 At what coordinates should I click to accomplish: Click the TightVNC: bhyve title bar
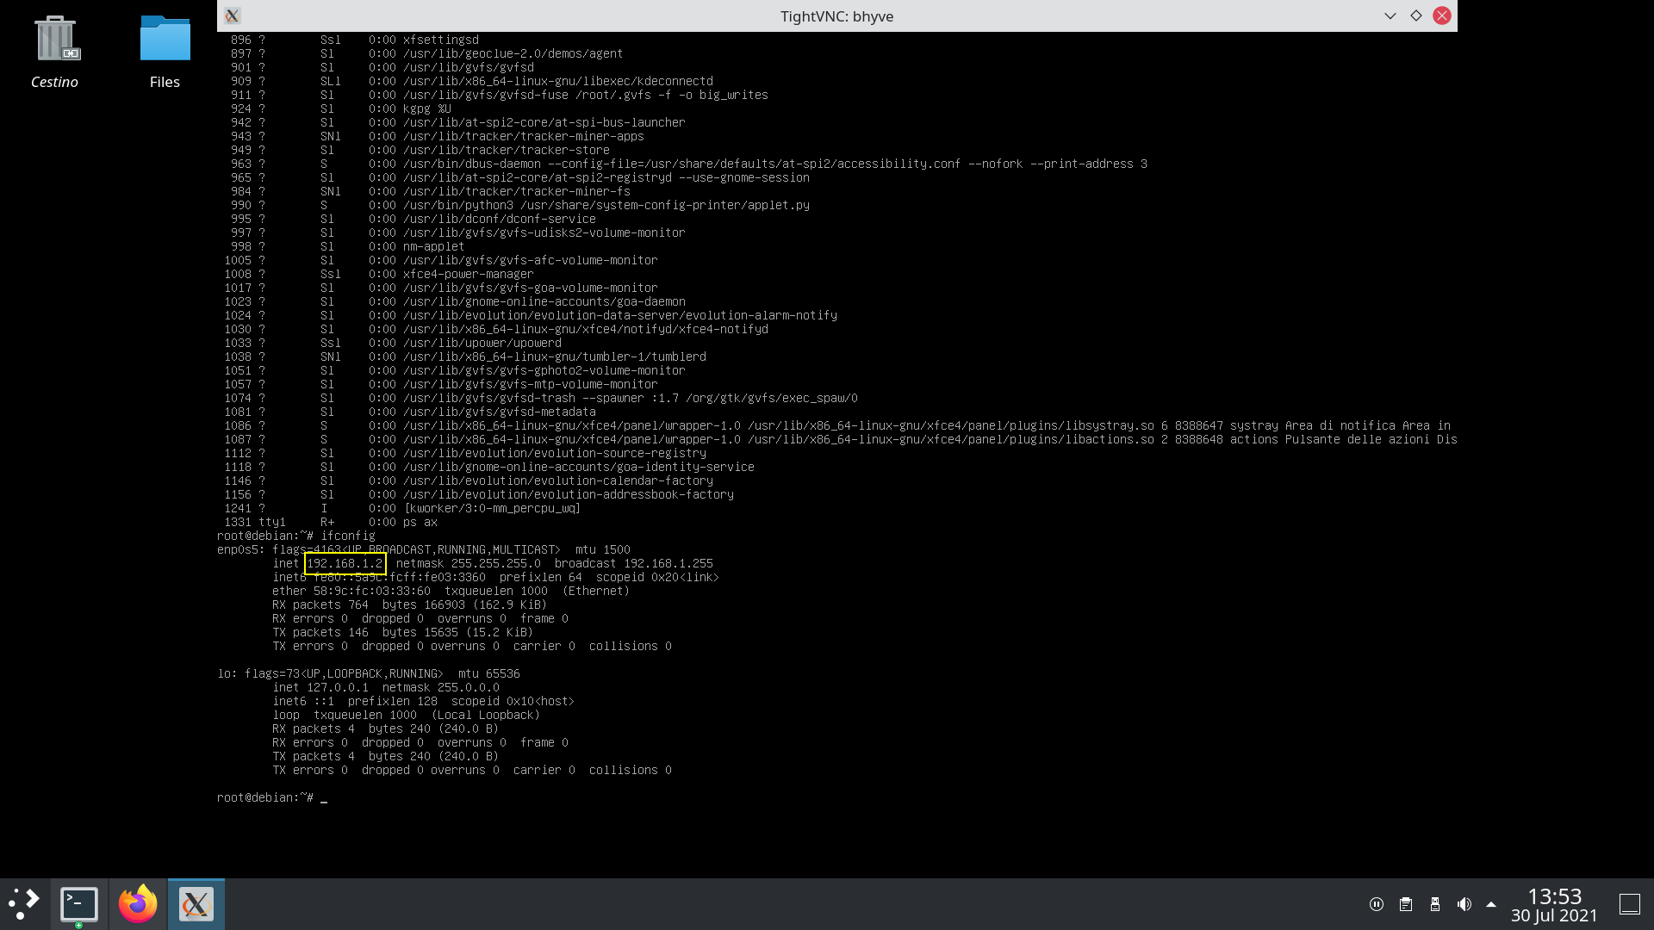click(836, 16)
